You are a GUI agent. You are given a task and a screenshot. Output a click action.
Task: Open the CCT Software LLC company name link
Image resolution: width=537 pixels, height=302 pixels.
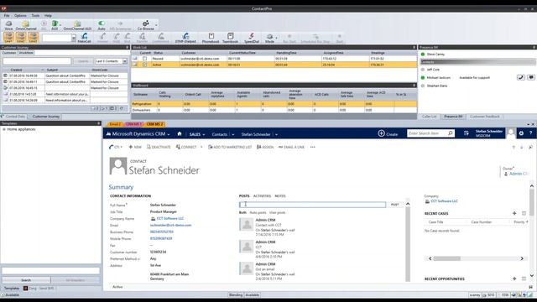pyautogui.click(x=170, y=218)
